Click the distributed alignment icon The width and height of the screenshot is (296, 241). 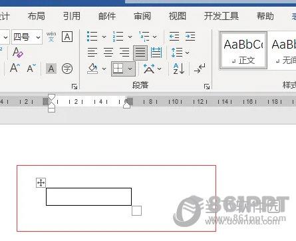tap(156, 53)
